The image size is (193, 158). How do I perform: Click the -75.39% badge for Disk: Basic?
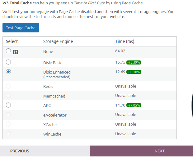click(x=134, y=62)
